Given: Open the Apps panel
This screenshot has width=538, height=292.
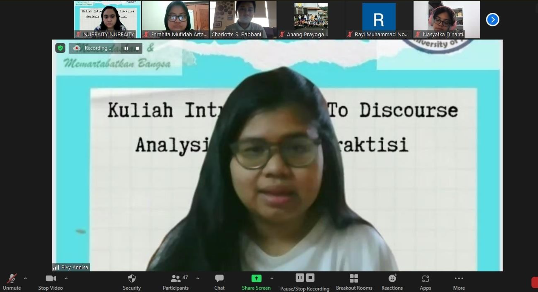Looking at the screenshot, I should (425, 282).
